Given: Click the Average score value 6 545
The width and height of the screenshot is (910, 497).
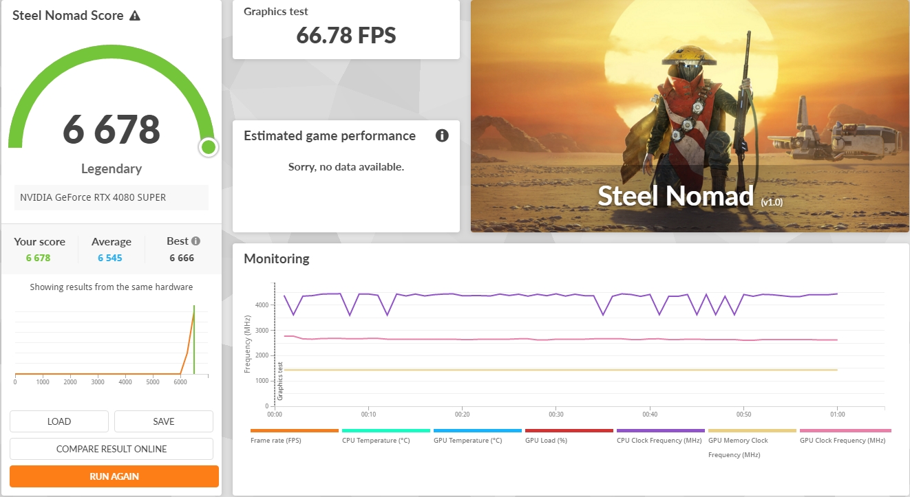Looking at the screenshot, I should coord(111,258).
